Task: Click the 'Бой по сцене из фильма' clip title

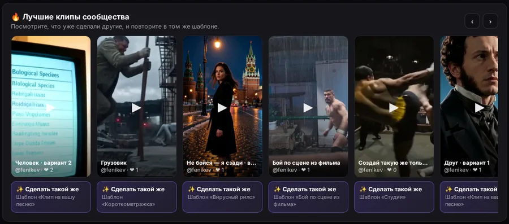Action: 306,163
